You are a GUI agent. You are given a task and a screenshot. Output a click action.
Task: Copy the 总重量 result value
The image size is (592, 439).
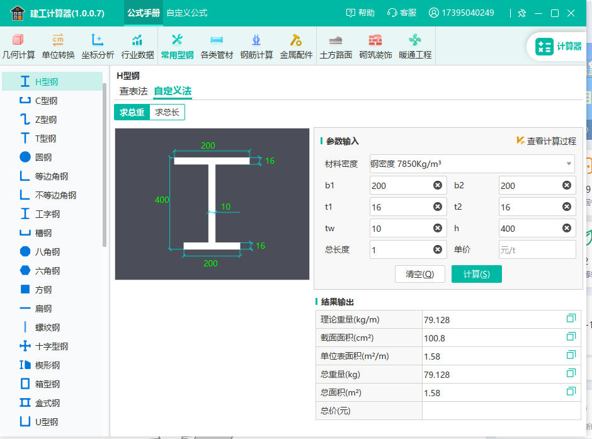pyautogui.click(x=571, y=373)
